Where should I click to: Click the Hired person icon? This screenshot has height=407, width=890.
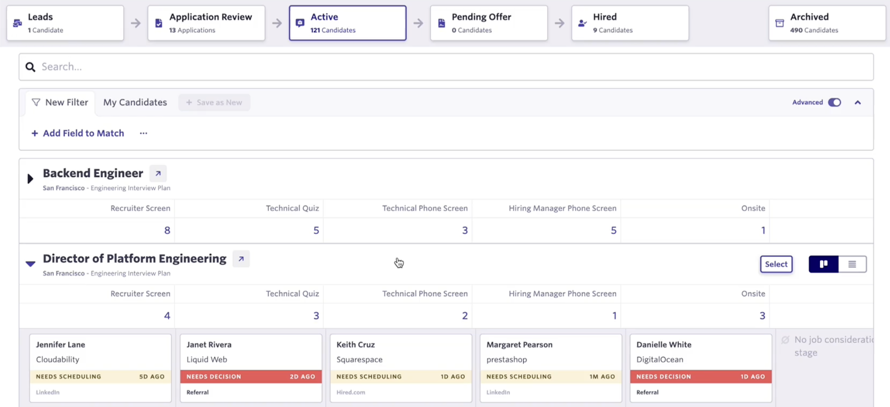coord(582,23)
